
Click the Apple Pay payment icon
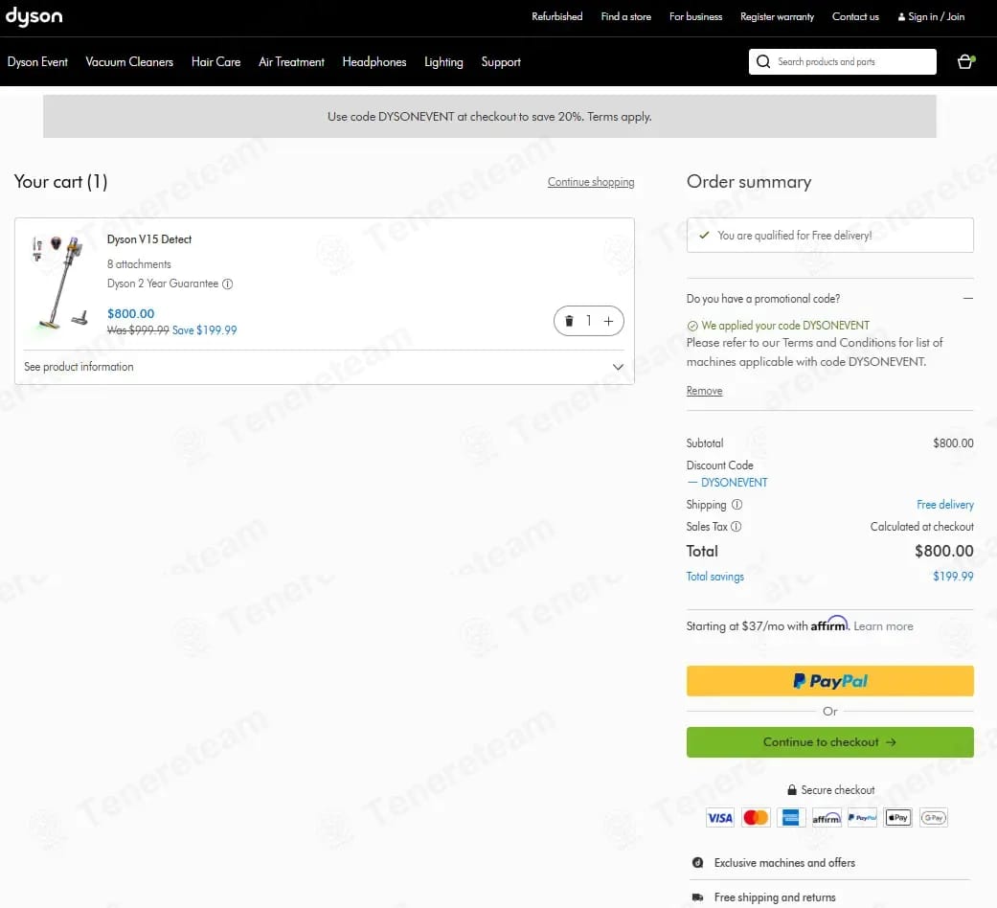coord(897,818)
